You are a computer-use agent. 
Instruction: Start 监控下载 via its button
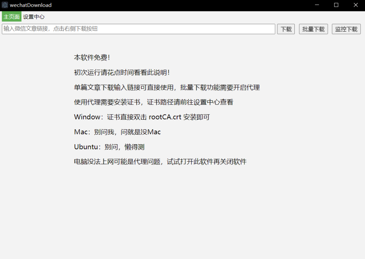coord(346,29)
